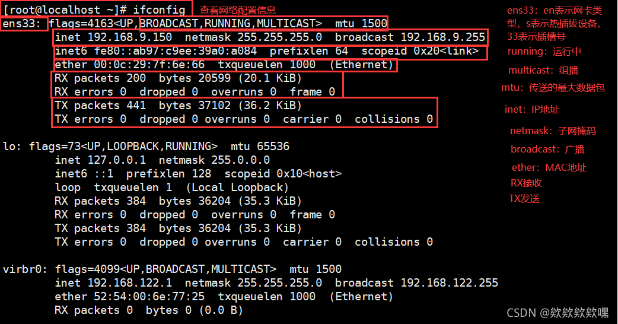Select loopback address 127.0.0.1
Image resolution: width=618 pixels, height=324 pixels.
pos(117,160)
